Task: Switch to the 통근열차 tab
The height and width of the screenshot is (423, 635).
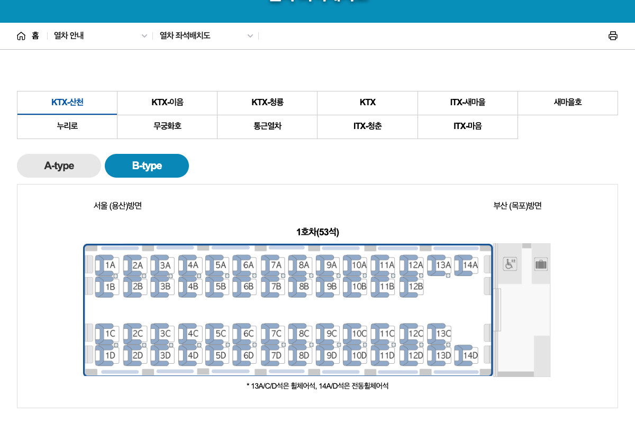Action: 267,127
